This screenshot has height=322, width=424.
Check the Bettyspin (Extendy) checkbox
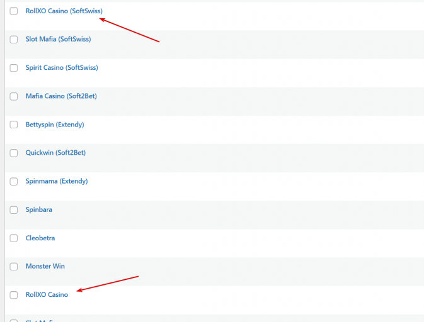click(14, 125)
